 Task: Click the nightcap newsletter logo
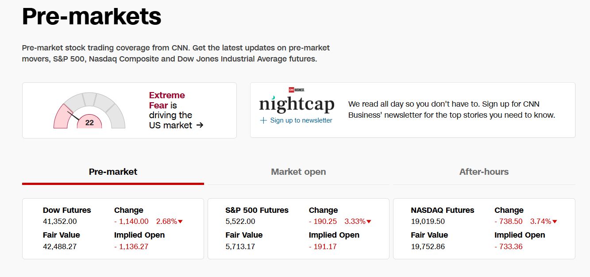pyautogui.click(x=297, y=104)
